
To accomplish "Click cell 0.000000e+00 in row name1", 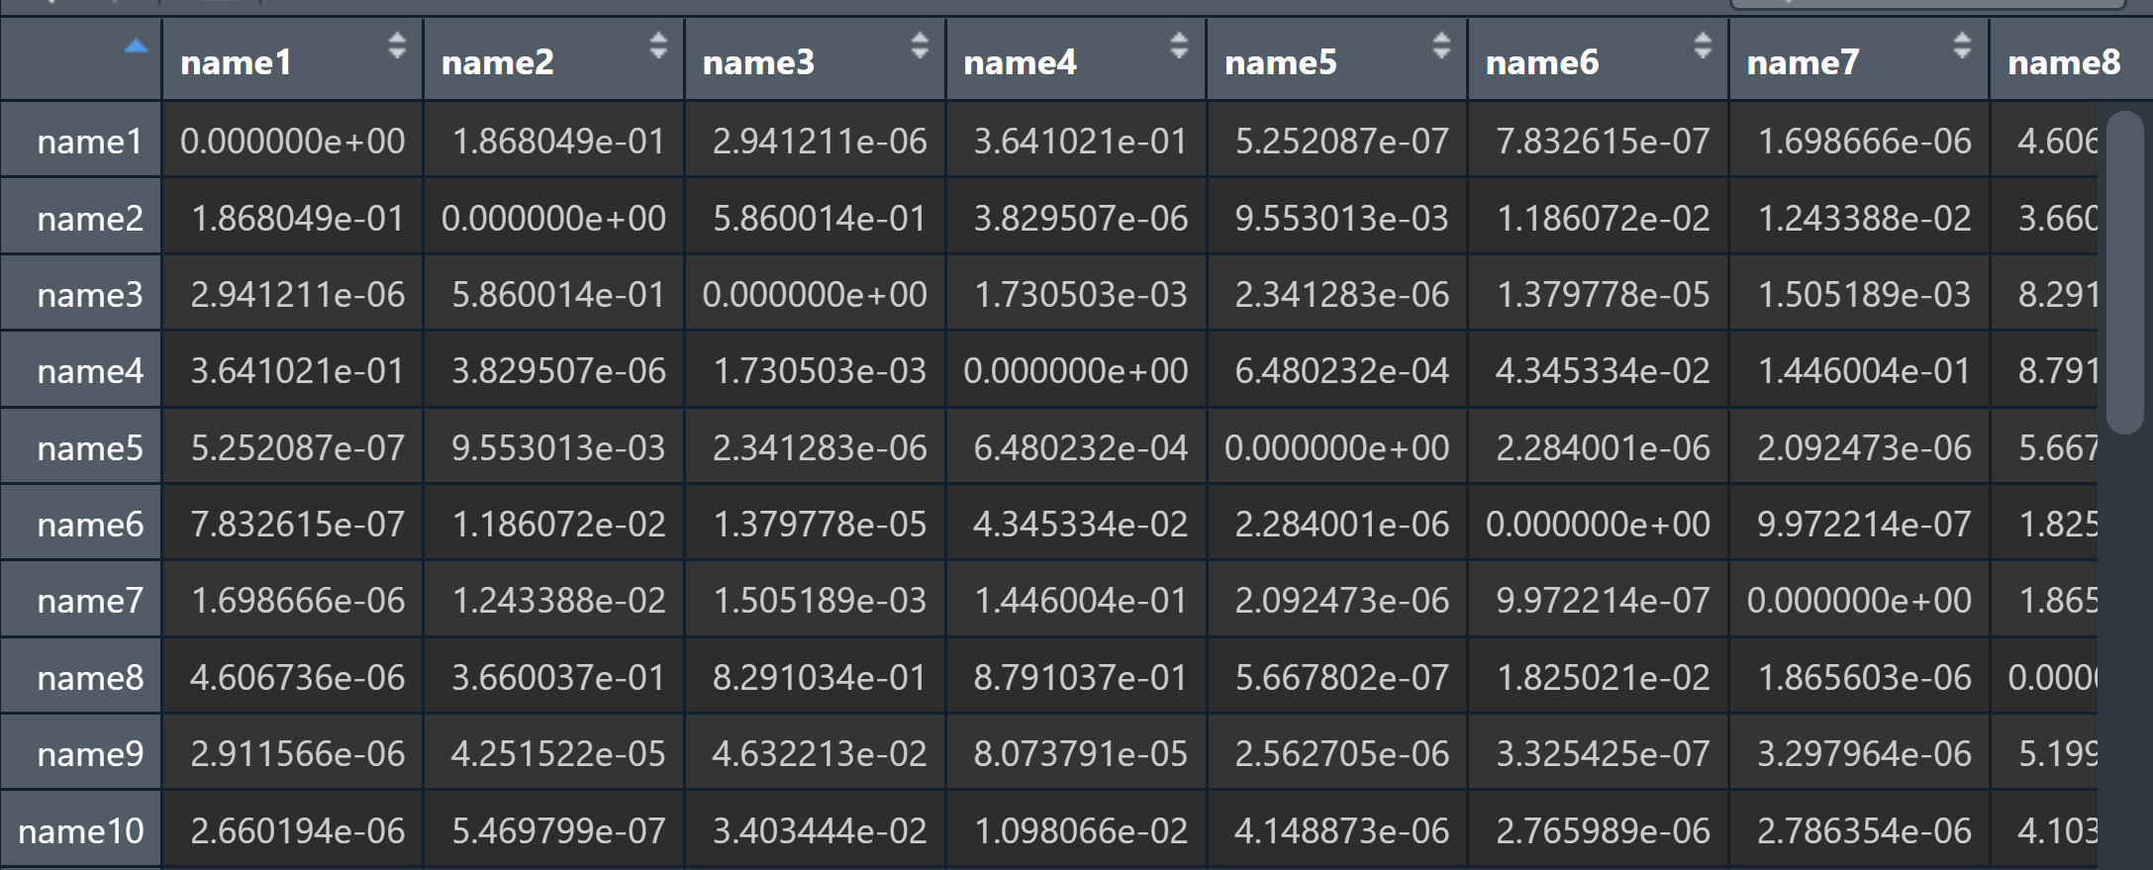I will click(x=292, y=142).
